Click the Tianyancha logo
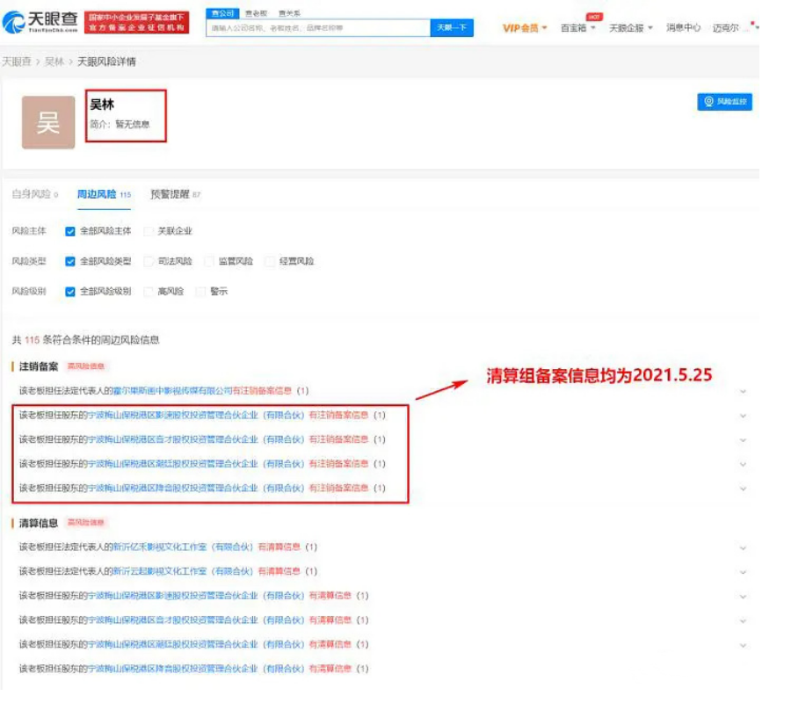 click(x=40, y=22)
